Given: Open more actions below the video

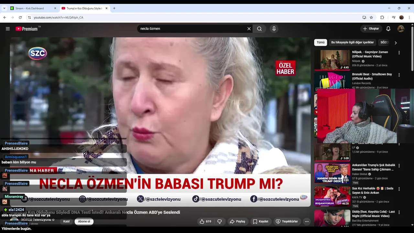Looking at the screenshot, I should pos(307,221).
